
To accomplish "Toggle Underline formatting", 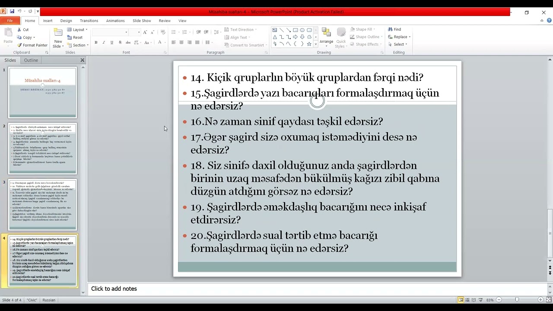I will pos(112,42).
